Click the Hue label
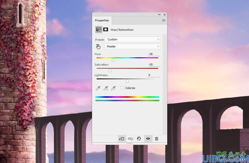This screenshot has height=163, width=249. pos(98,54)
